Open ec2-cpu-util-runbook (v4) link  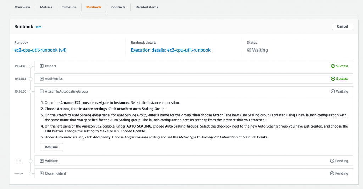pyautogui.click(x=40, y=50)
